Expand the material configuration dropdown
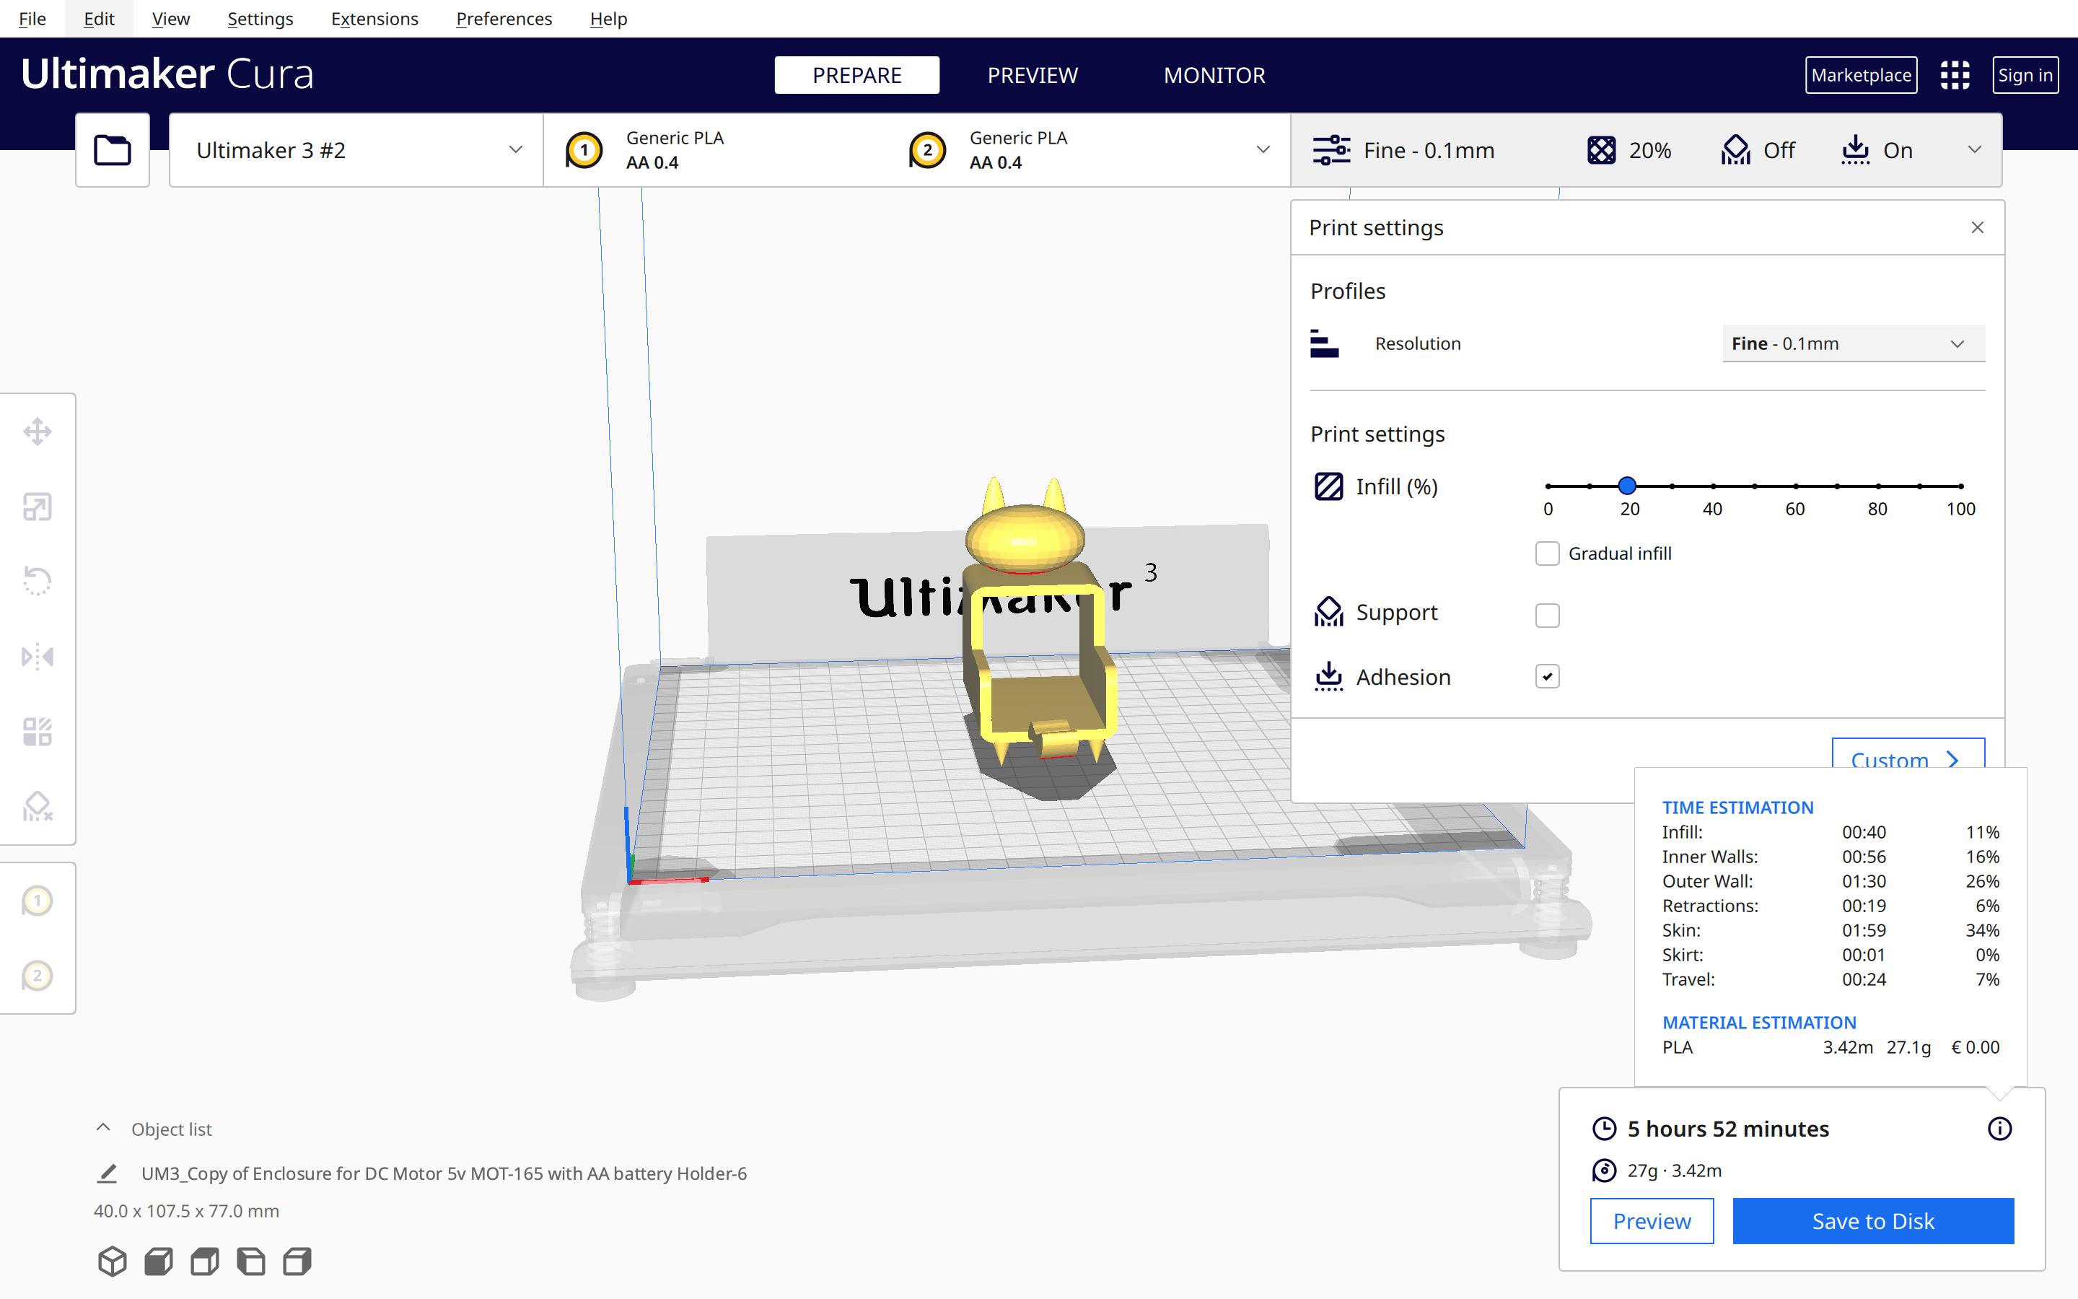The image size is (2078, 1299). 1262,150
